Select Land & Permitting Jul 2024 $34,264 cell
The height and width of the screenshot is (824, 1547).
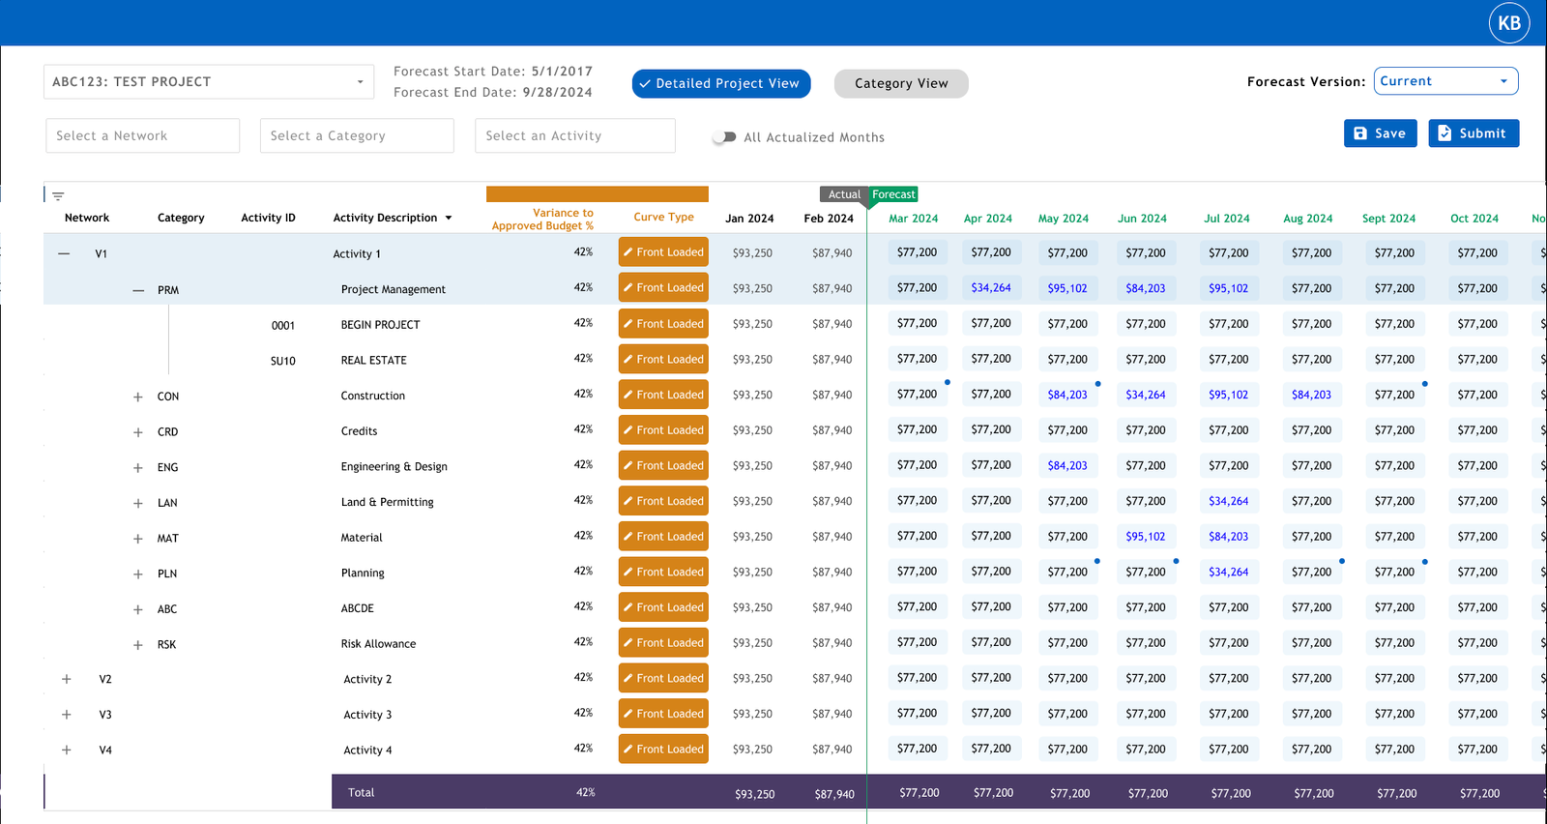[1228, 501]
